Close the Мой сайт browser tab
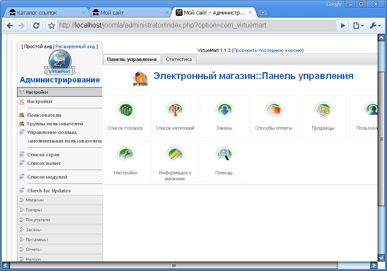The height and width of the screenshot is (271, 387). (167, 12)
